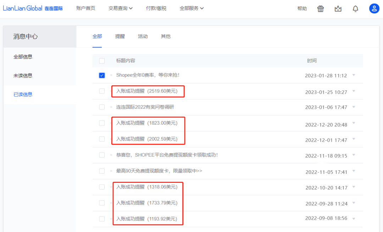Open message 入账成功提醒 (2519.60美元)
This screenshot has width=383, height=232.
click(x=147, y=91)
